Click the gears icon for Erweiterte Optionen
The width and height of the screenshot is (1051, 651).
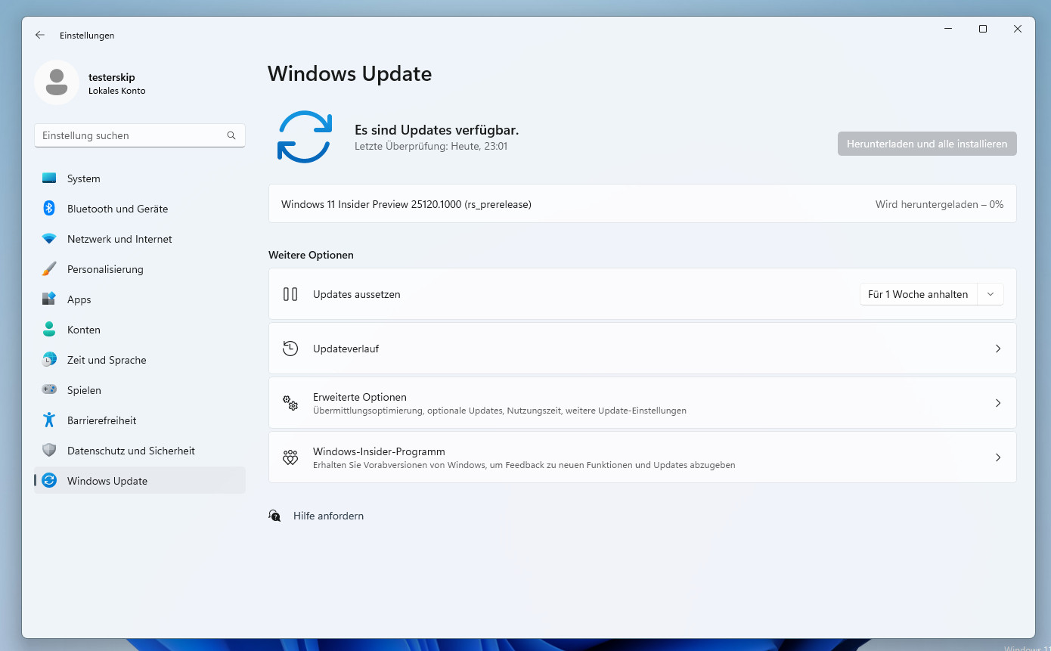[290, 403]
